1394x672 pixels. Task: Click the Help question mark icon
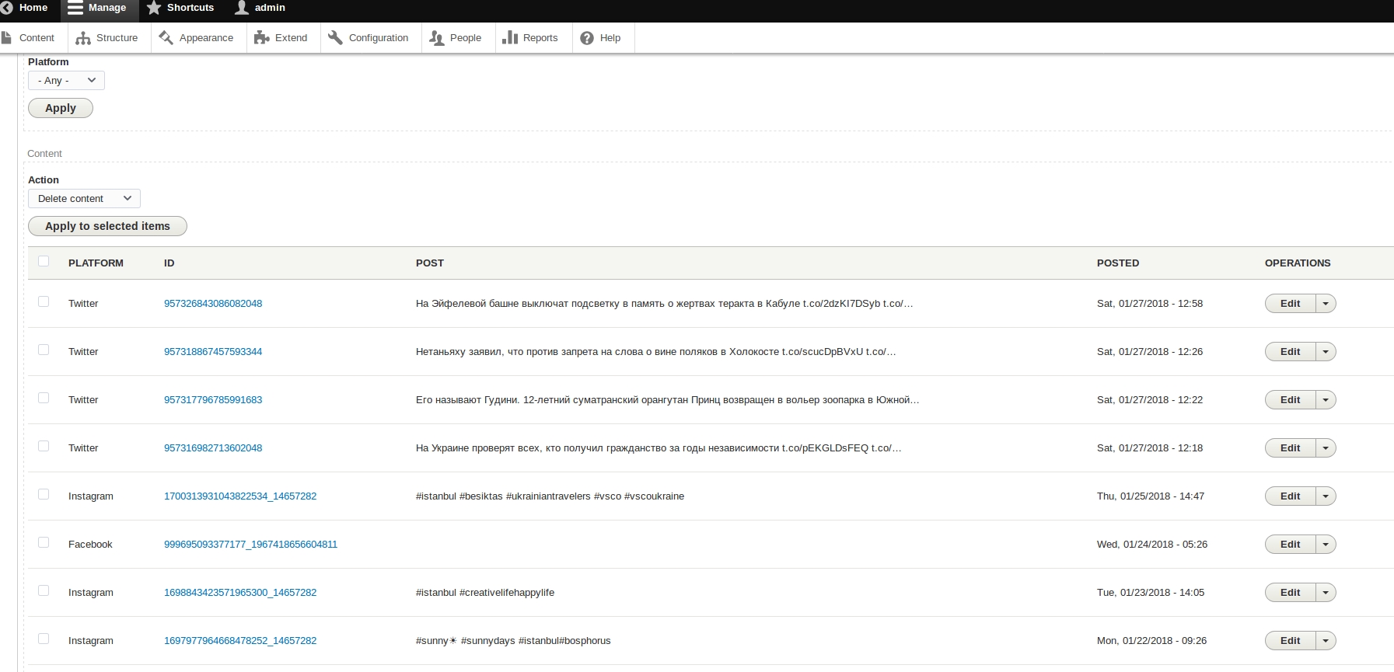pyautogui.click(x=587, y=38)
